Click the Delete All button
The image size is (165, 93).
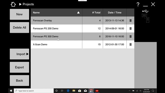(x=20, y=28)
